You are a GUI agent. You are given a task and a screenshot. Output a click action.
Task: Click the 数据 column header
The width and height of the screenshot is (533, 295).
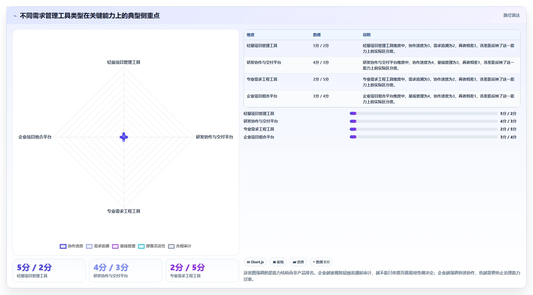(317, 35)
